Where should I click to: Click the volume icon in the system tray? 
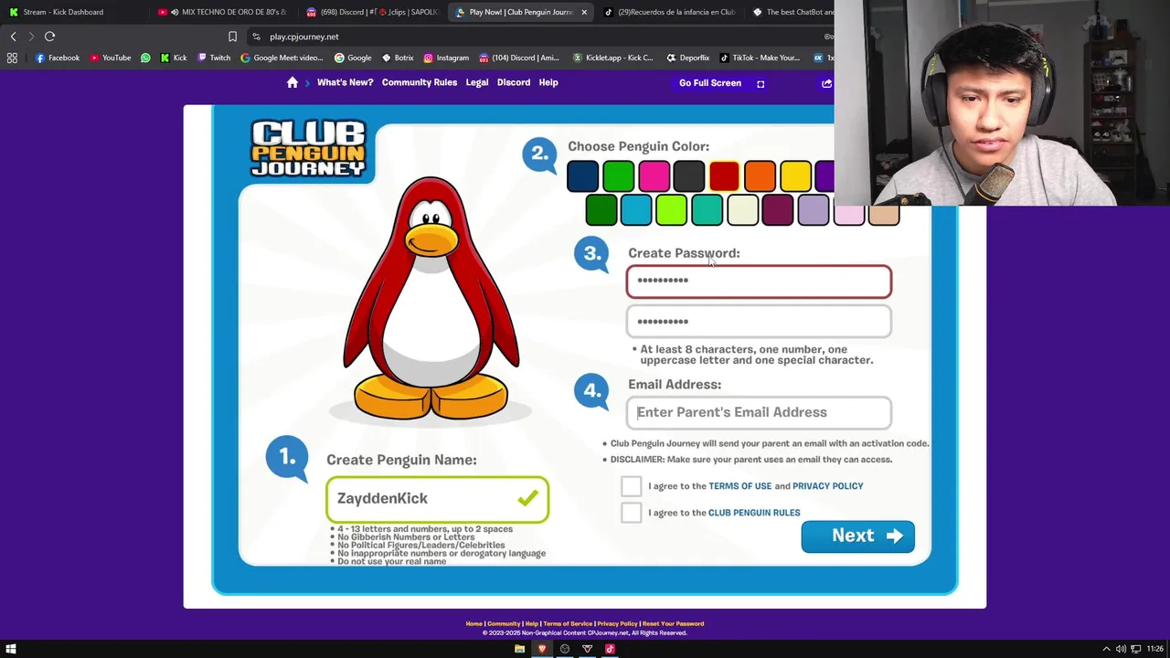pyautogui.click(x=1121, y=649)
